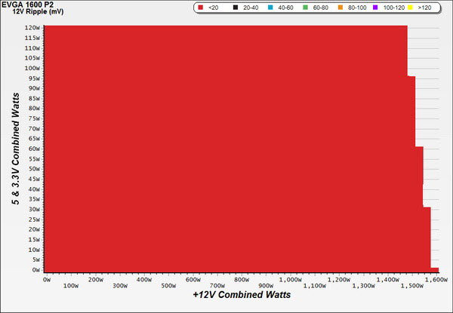The image size is (453, 313).
Task: Click the 100w y-axis label
Action: point(32,68)
